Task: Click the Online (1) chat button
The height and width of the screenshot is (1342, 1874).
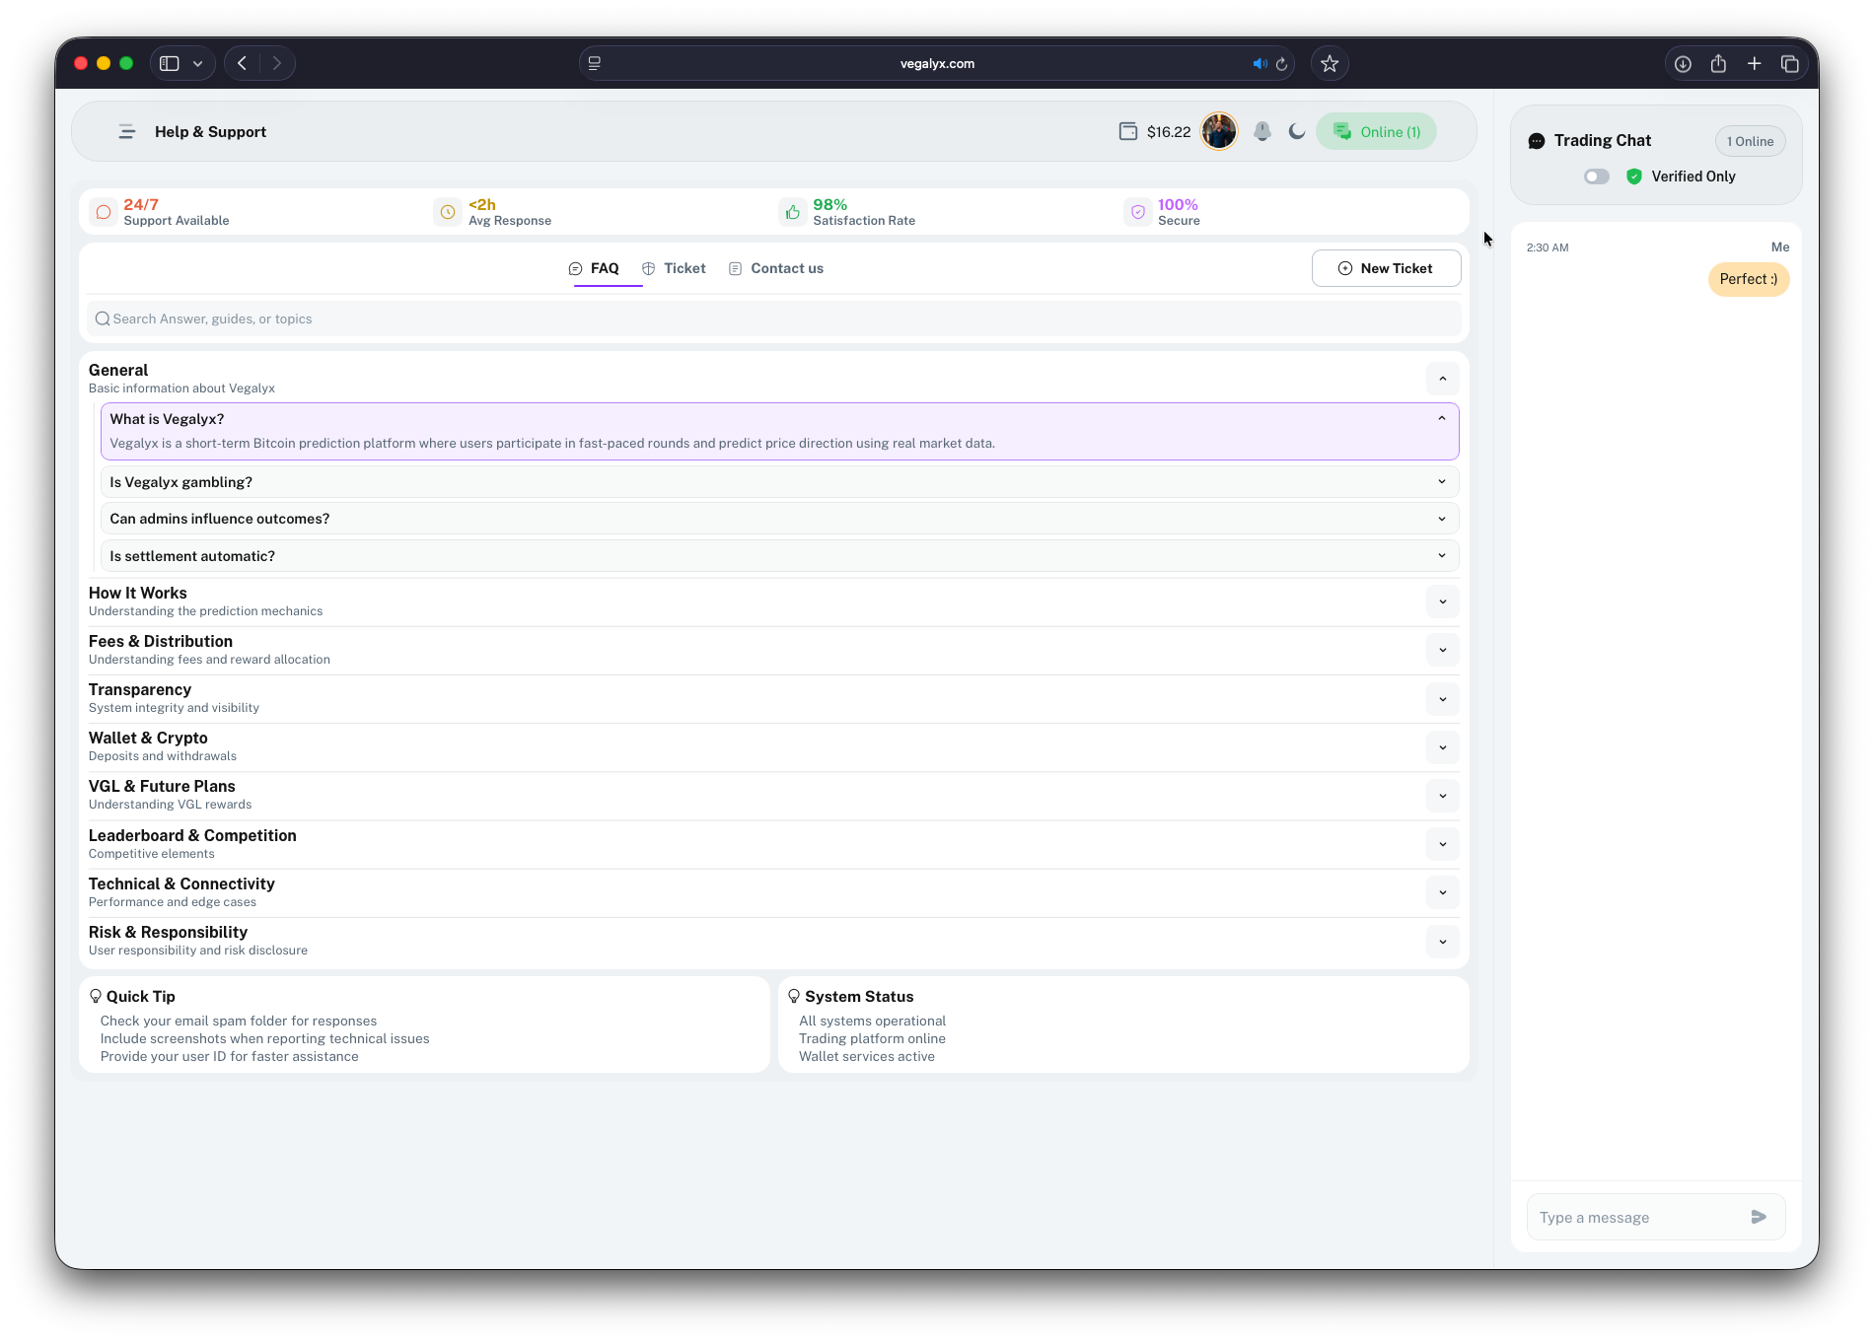Action: (1376, 132)
